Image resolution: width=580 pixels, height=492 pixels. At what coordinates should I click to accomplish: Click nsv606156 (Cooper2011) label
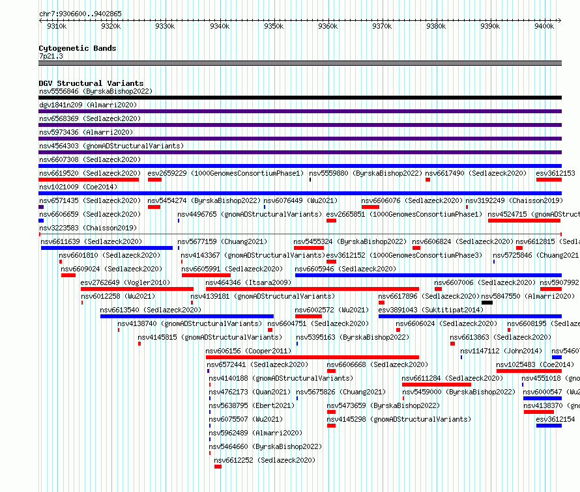pyautogui.click(x=248, y=351)
